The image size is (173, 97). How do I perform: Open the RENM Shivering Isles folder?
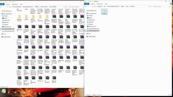point(33,19)
